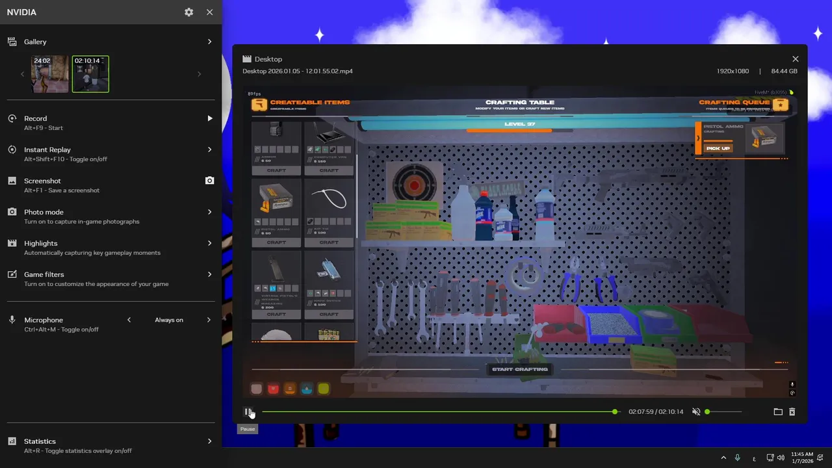Click the Createable Items orange icon
The height and width of the screenshot is (468, 832).
[259, 104]
